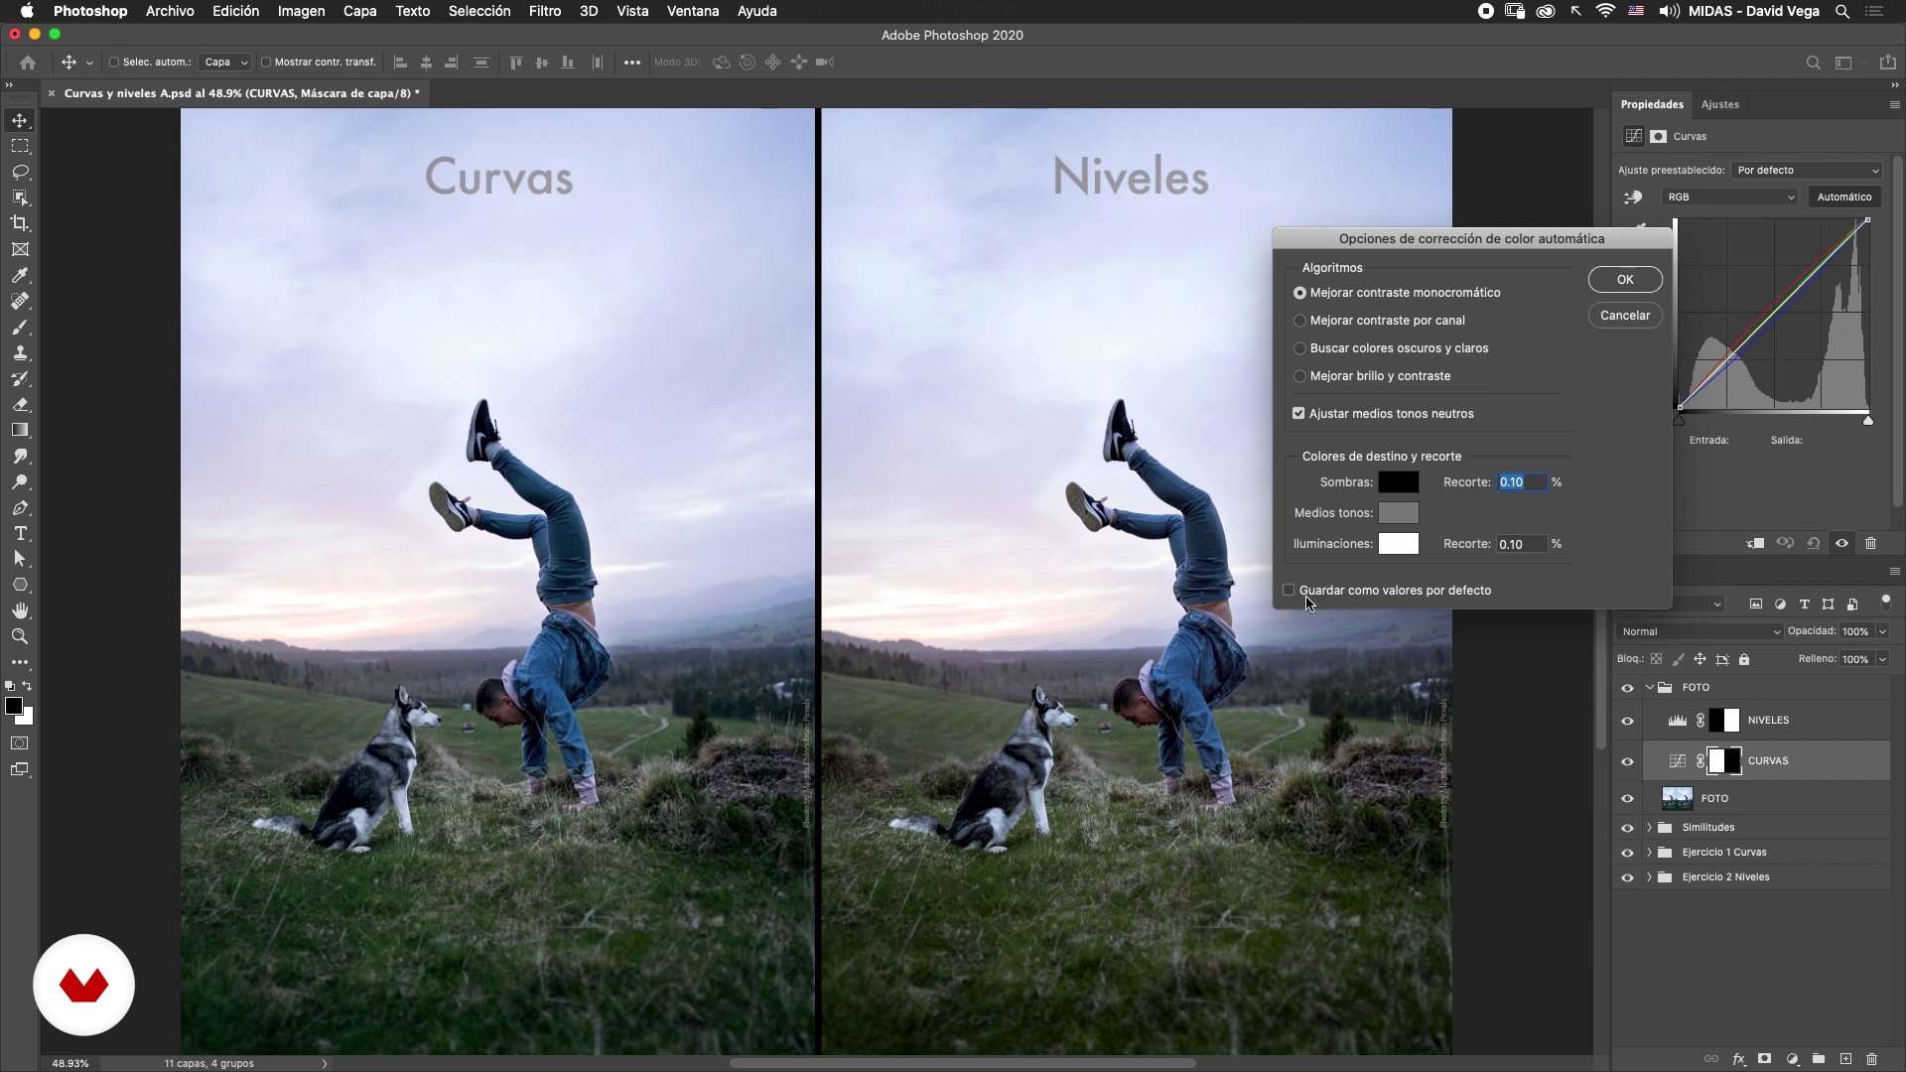Toggle Mostrar contr. transf. checkbox
This screenshot has width=1906, height=1072.
pyautogui.click(x=265, y=63)
